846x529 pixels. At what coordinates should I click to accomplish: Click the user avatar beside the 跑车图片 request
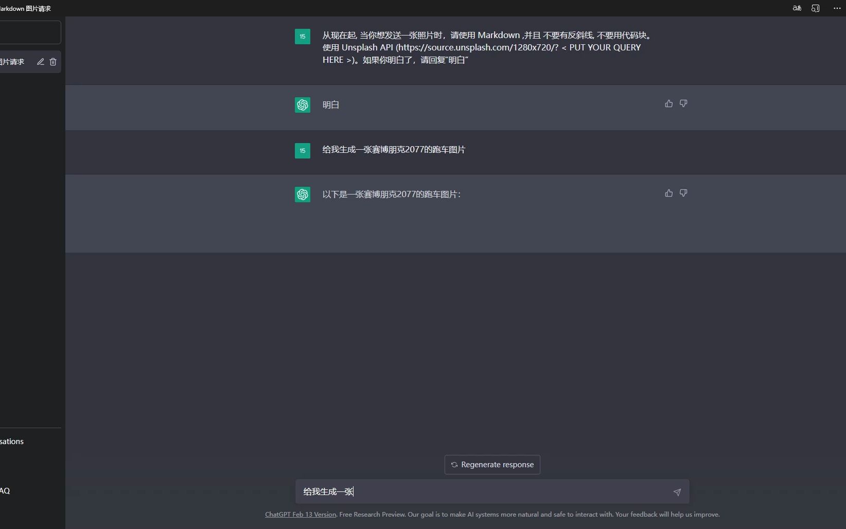click(x=302, y=150)
